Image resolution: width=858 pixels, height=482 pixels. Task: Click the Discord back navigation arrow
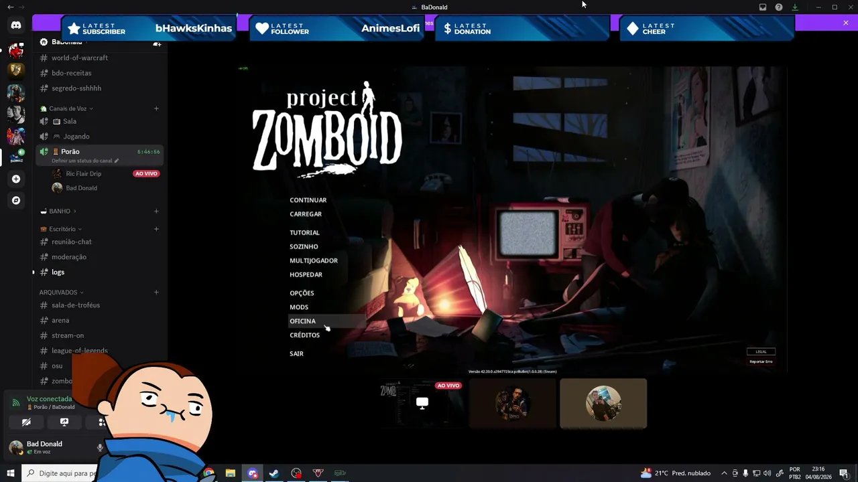point(10,7)
